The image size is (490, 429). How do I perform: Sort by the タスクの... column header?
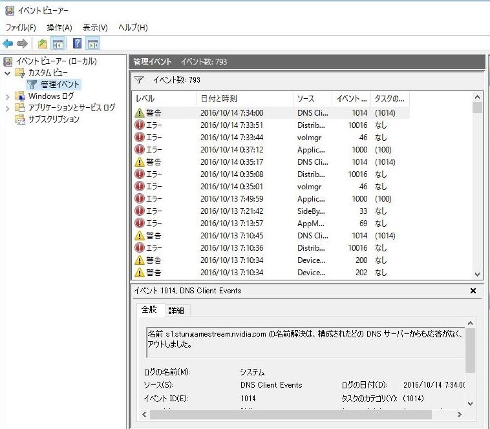pyautogui.click(x=390, y=99)
